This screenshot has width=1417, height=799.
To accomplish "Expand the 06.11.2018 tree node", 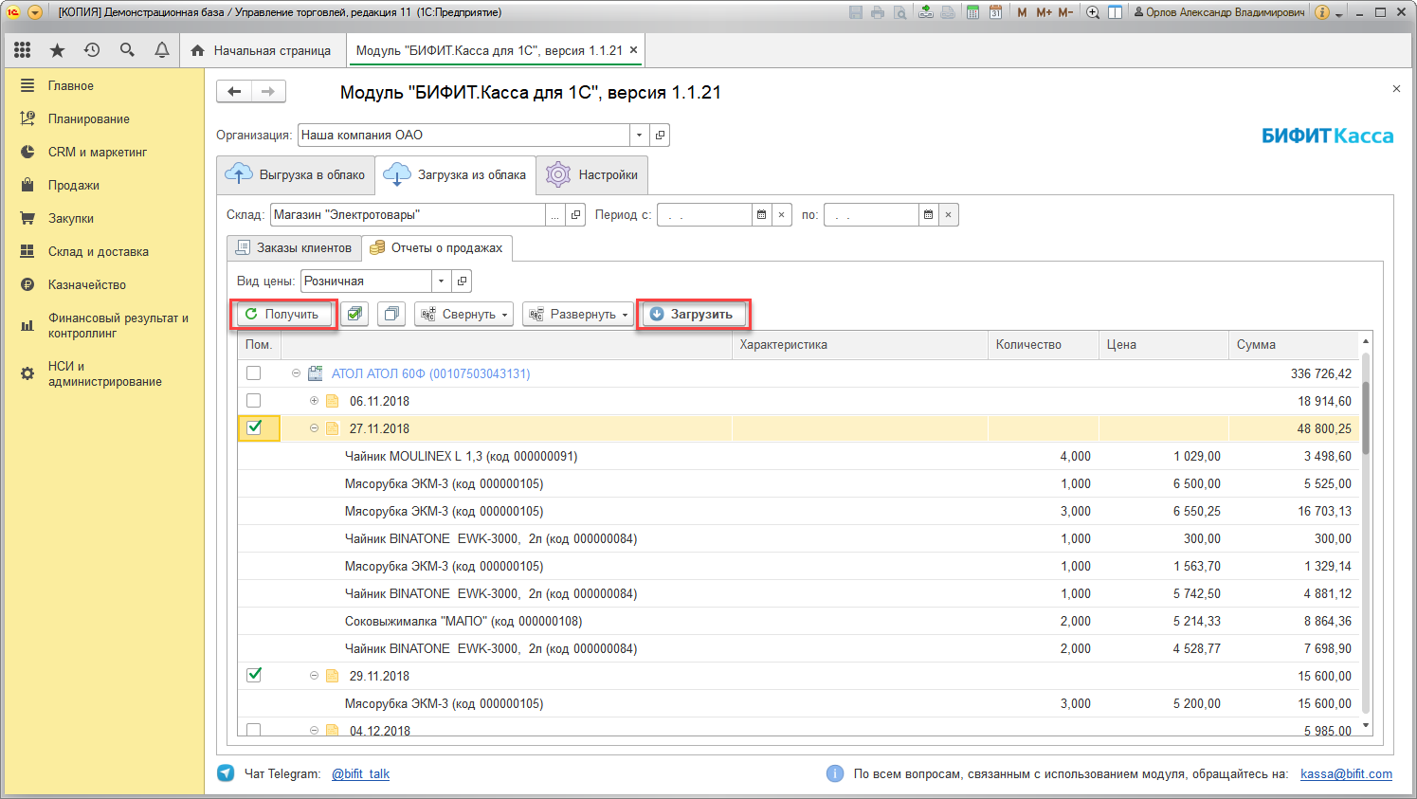I will point(314,401).
